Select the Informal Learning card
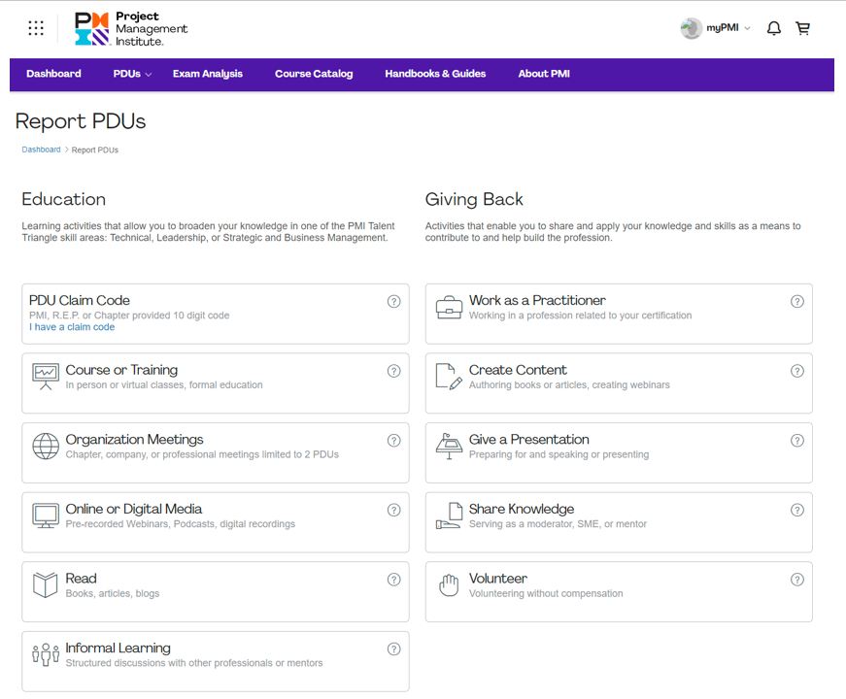This screenshot has width=846, height=699. tap(215, 660)
